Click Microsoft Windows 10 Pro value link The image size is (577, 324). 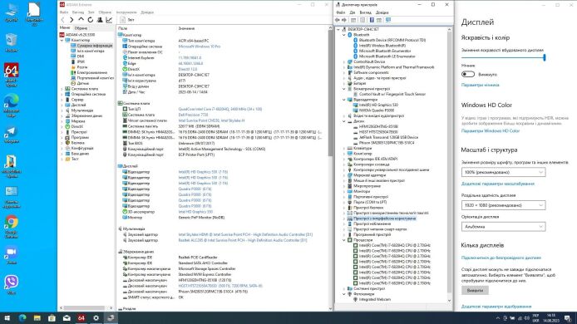(199, 47)
